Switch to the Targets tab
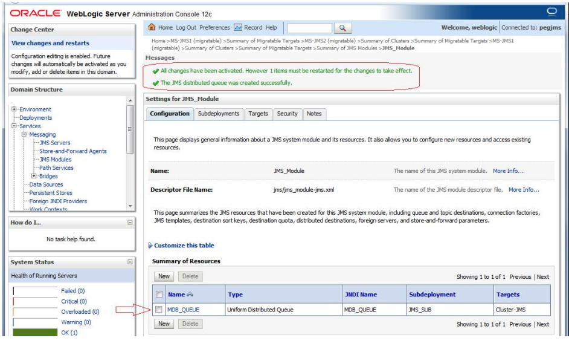This screenshot has height=358, width=569. tap(258, 114)
